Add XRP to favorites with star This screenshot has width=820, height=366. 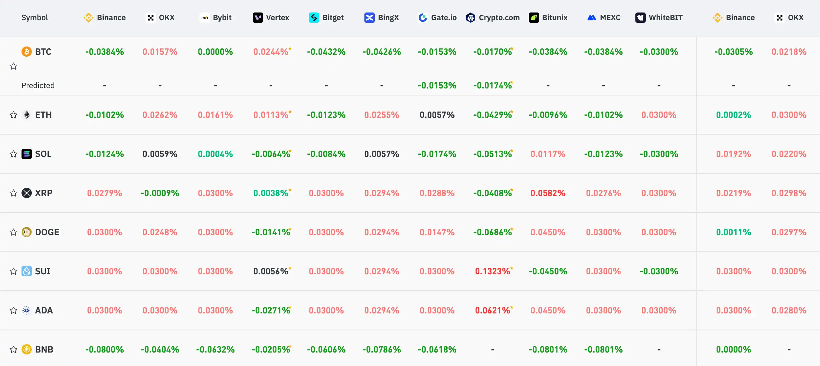click(x=13, y=193)
